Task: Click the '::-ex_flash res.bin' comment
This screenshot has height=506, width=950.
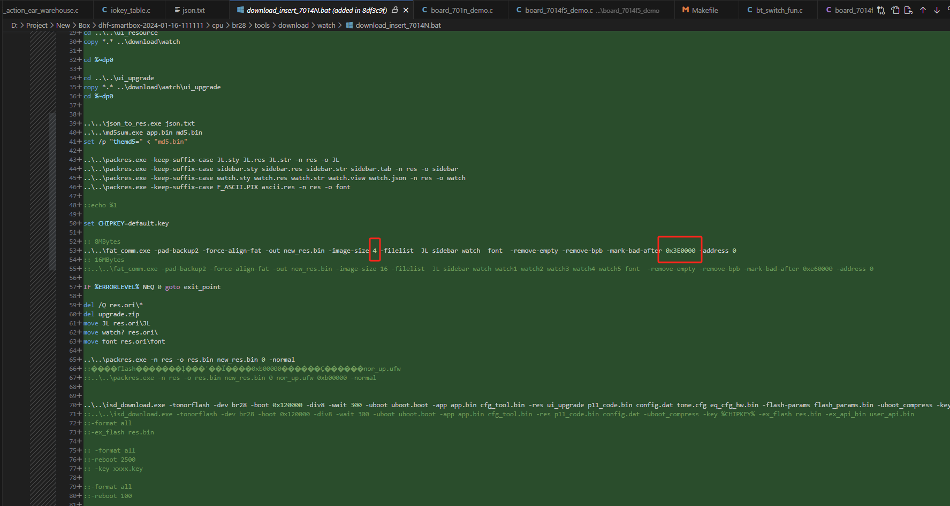Action: pyautogui.click(x=119, y=432)
